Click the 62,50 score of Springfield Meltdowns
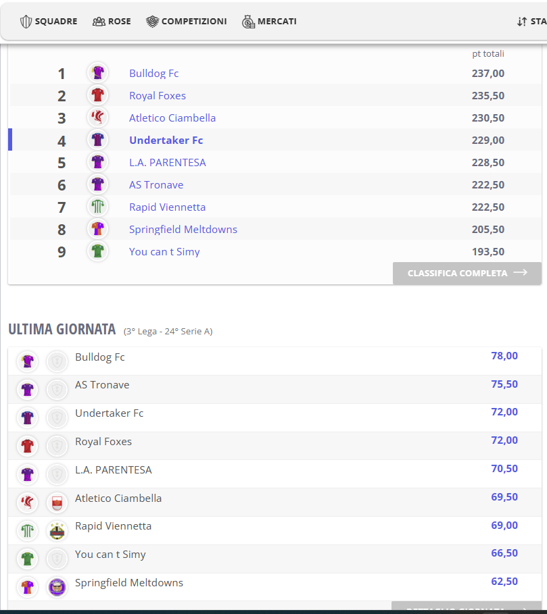547x614 pixels. pos(504,582)
